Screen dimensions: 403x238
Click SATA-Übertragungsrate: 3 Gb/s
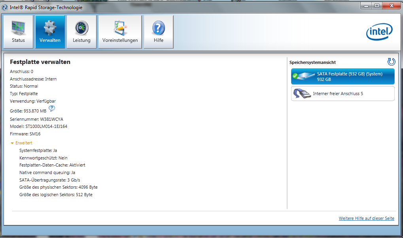(49, 180)
